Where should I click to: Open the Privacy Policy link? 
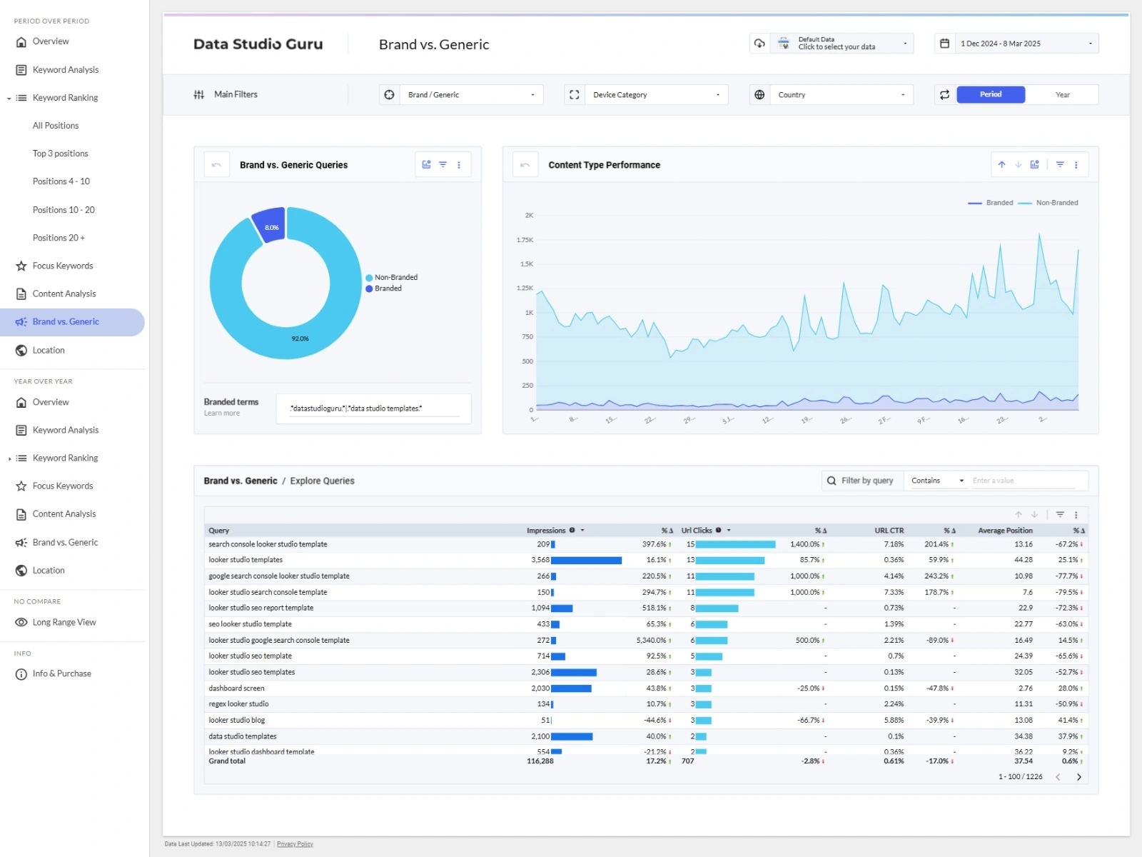pyautogui.click(x=295, y=844)
